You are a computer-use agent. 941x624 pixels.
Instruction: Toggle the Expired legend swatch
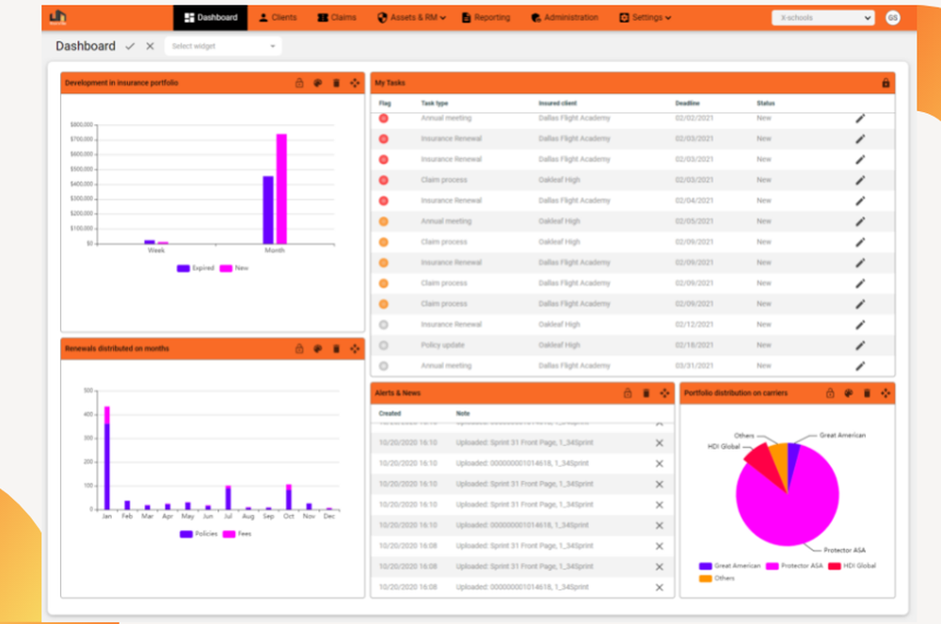183,268
